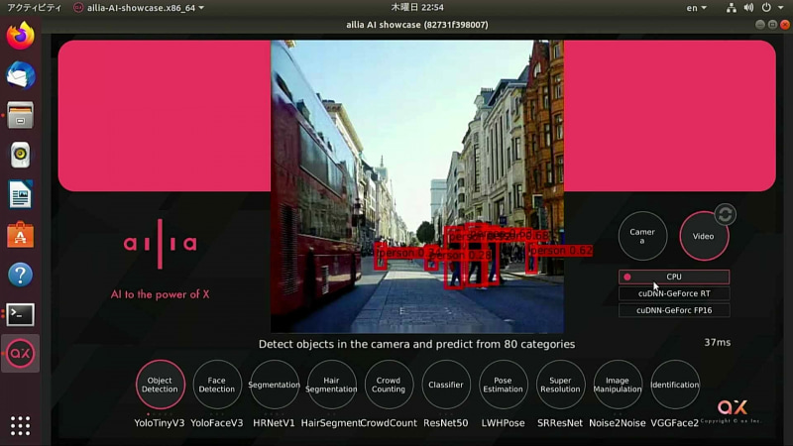This screenshot has height=446, width=793.
Task: Select the CPU compute option
Action: coord(674,277)
